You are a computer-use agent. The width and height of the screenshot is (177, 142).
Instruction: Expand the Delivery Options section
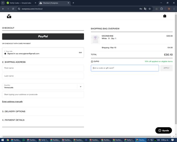pos(14,111)
